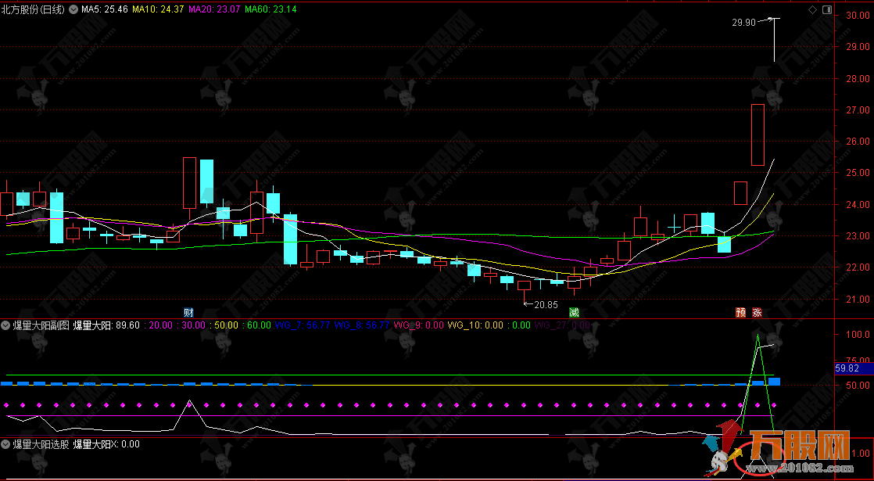Expand the 爆量大阳选股 indicator dropdown arrow
The width and height of the screenshot is (874, 481).
(6, 443)
